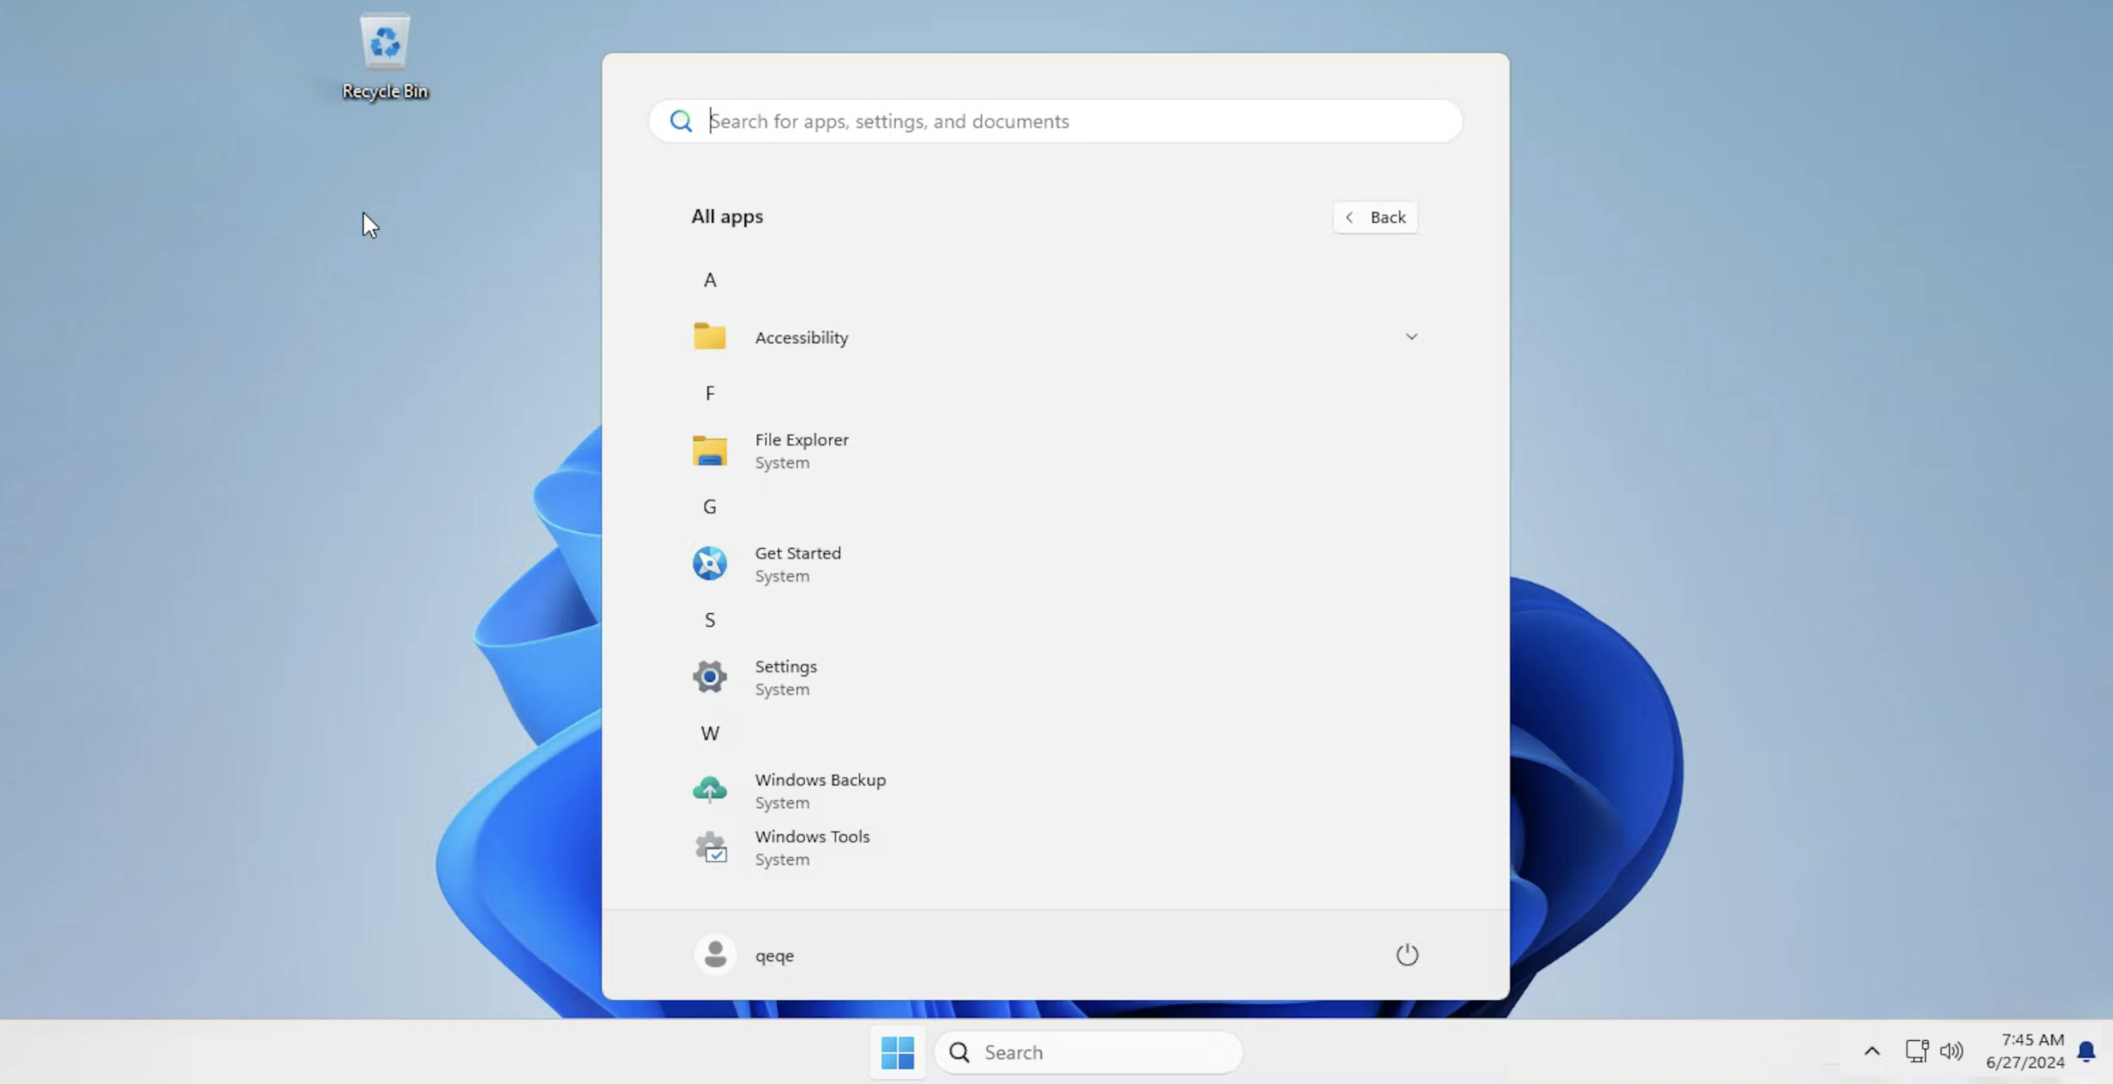2113x1084 pixels.
Task: Launch File Explorer from All apps
Action: pos(801,450)
